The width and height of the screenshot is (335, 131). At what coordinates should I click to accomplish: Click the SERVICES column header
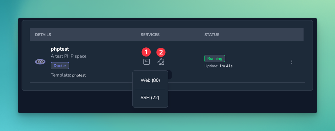[x=150, y=35]
